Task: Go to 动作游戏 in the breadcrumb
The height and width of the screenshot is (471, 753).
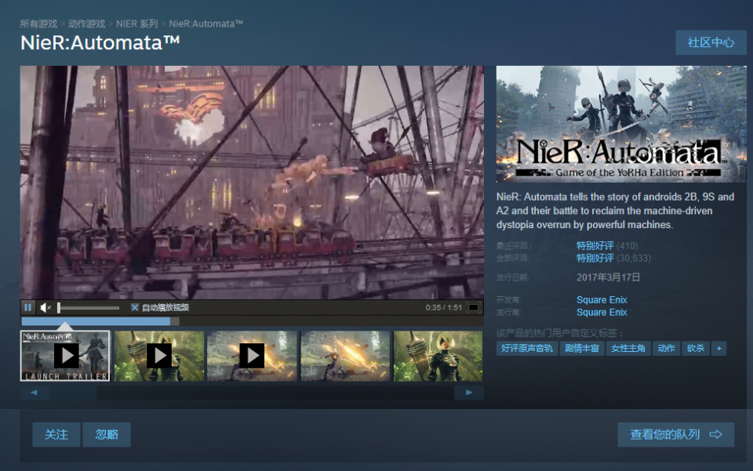Action: [86, 24]
